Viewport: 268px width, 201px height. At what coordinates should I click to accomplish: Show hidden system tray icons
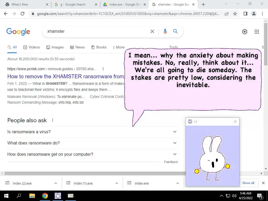(x=221, y=196)
